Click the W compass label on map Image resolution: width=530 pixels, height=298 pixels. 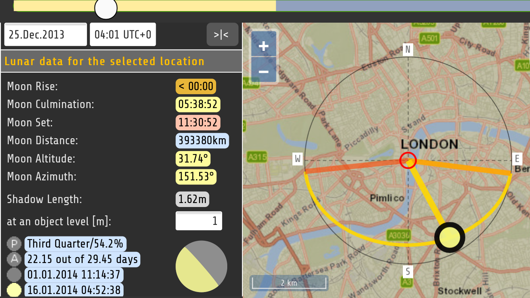point(298,159)
